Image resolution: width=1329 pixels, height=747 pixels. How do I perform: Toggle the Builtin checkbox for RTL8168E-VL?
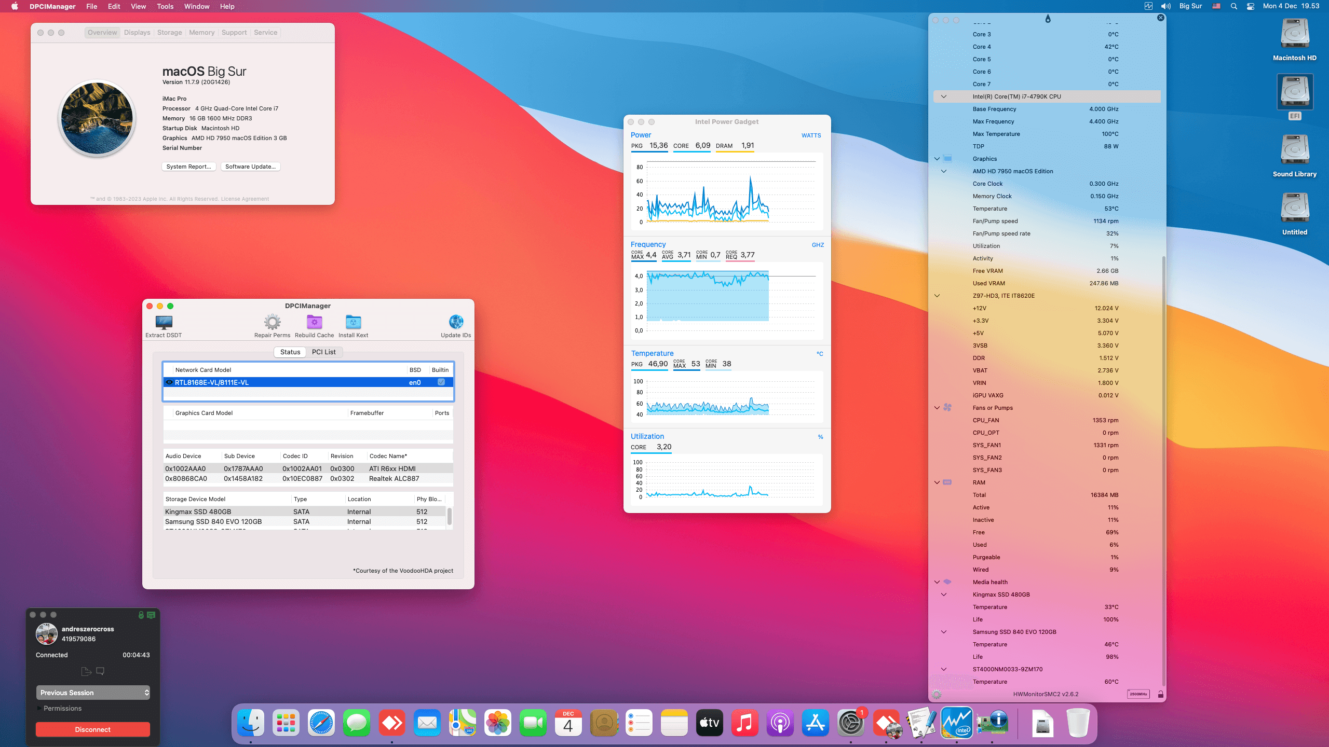click(x=441, y=382)
